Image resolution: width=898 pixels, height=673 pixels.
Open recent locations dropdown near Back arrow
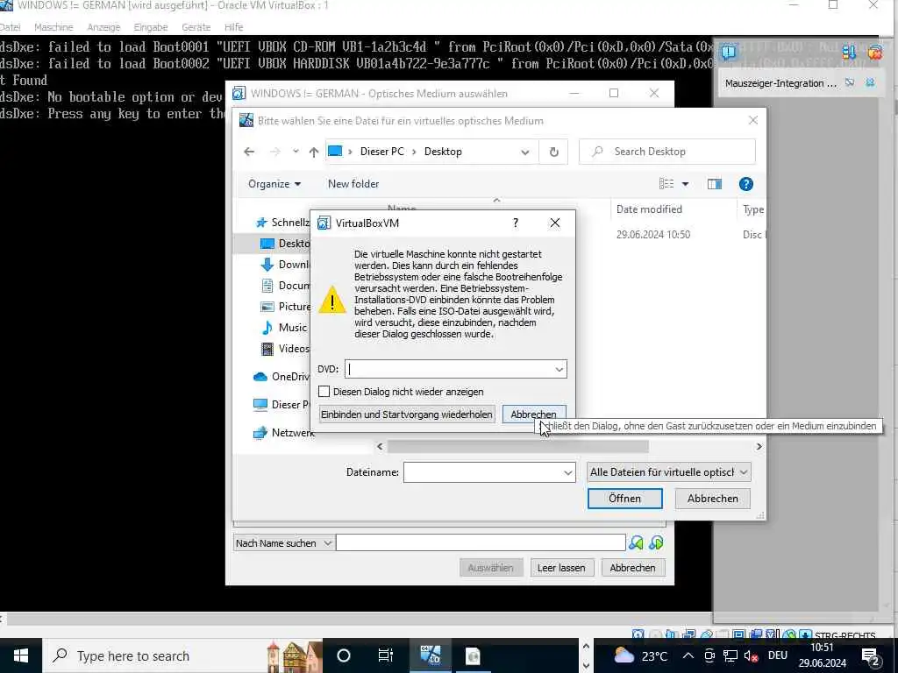[296, 152]
